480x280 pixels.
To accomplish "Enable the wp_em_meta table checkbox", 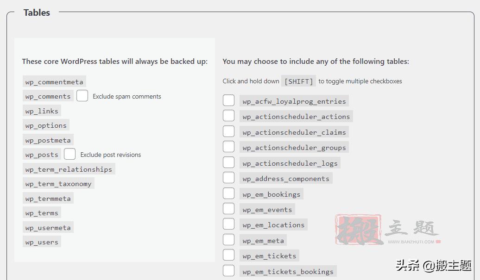I will coord(228,240).
